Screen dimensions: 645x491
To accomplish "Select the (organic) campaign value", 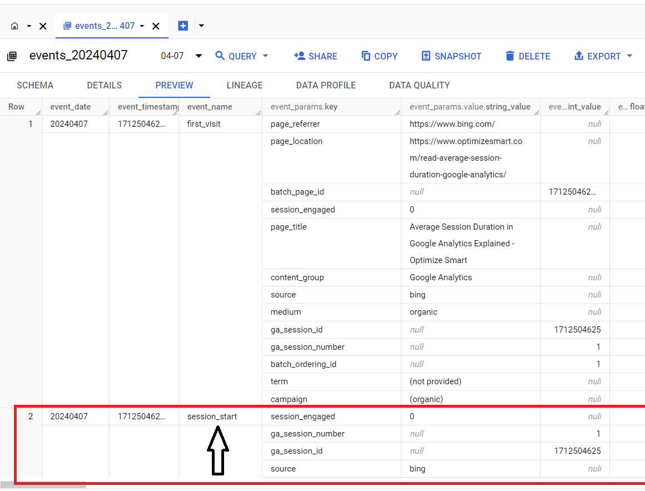I will coord(426,399).
